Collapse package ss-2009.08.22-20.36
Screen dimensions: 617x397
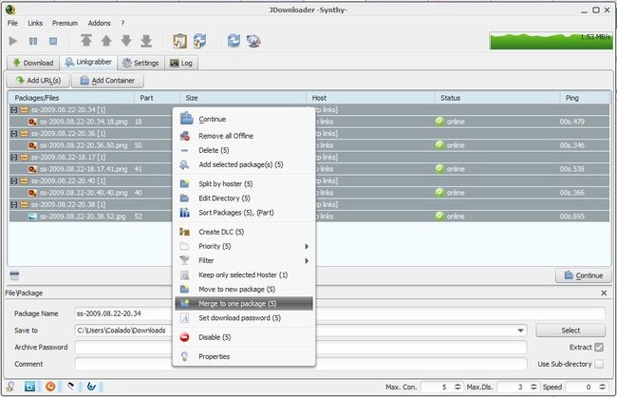[x=14, y=134]
